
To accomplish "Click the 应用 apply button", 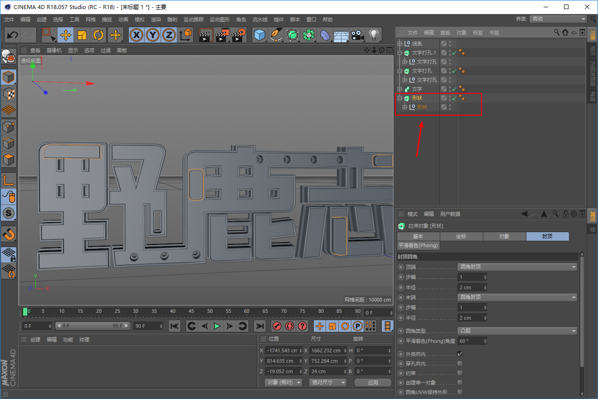I will 373,382.
